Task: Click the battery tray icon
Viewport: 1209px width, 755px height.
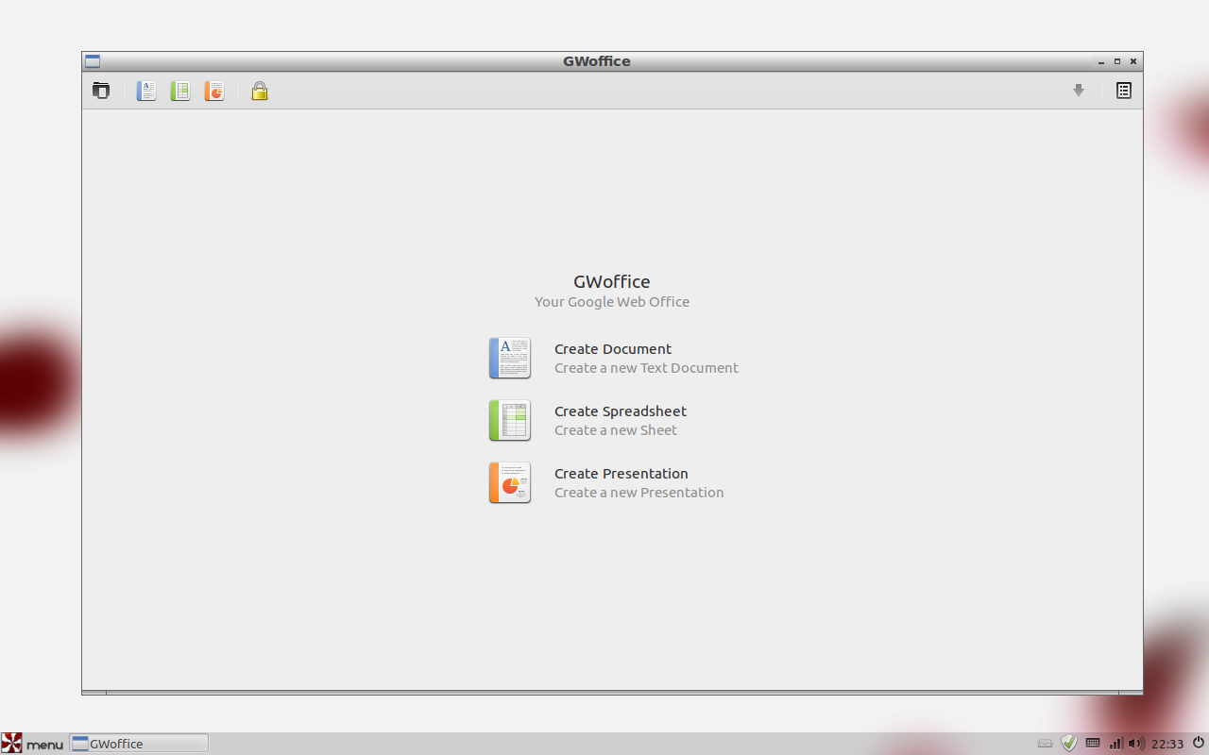Action: [1046, 744]
